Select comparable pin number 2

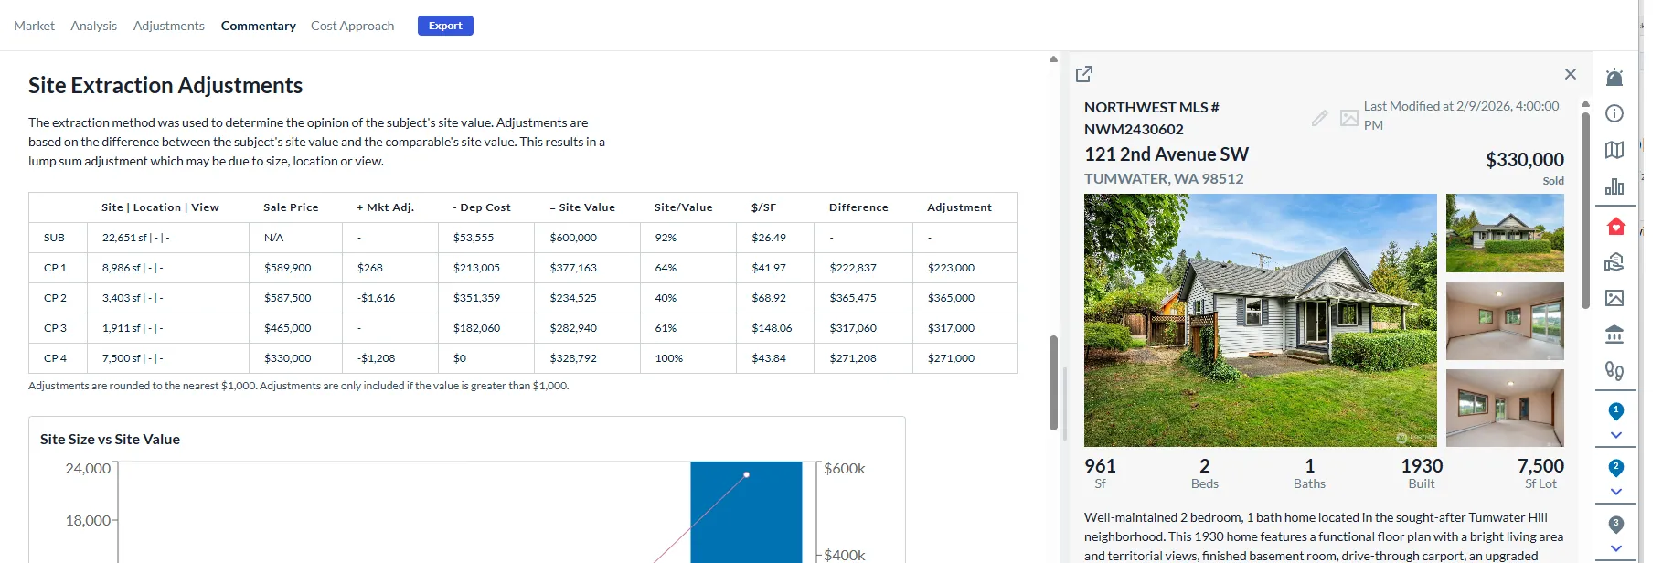[x=1616, y=468]
